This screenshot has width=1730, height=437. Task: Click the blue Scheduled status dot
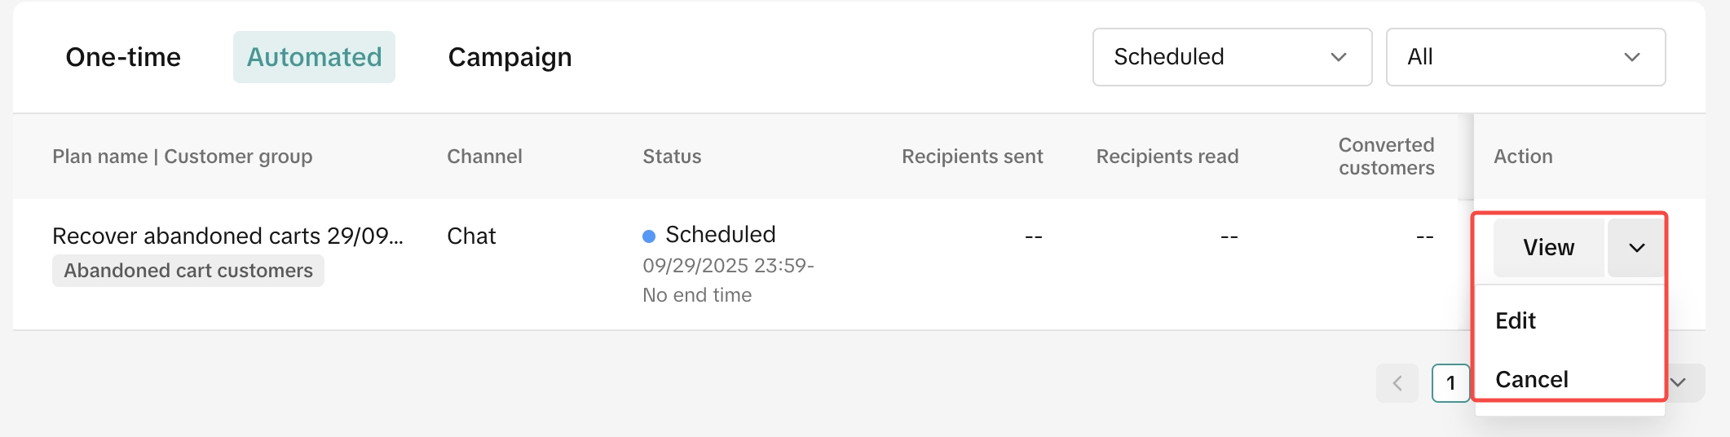point(649,236)
